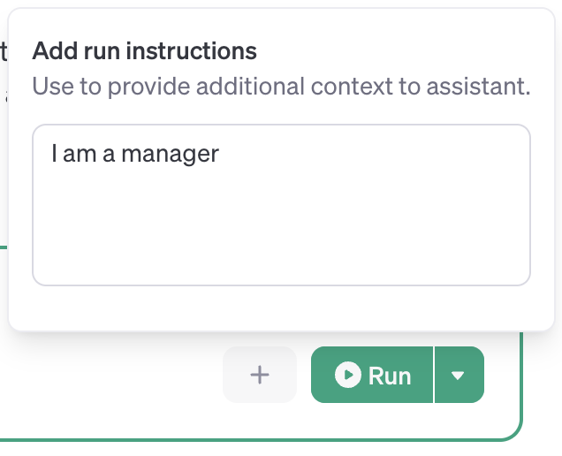Click the 'Add run instructions' heading
Viewport: 562px width, 456px height.
tap(144, 51)
